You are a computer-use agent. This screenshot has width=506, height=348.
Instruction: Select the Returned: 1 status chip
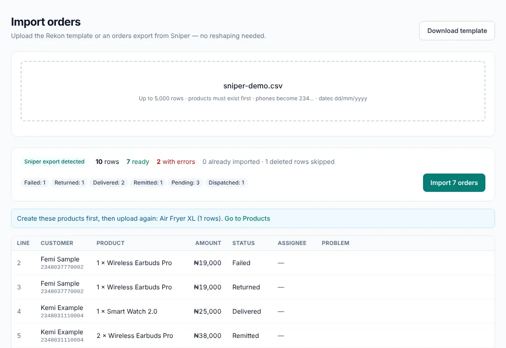(x=69, y=183)
